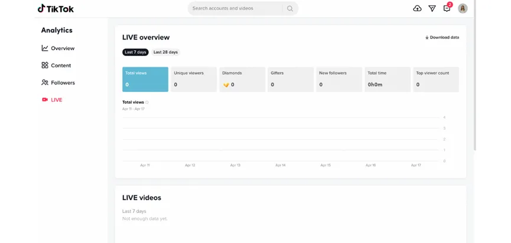Viewport: 511px width, 243px height.
Task: Open the profile avatar menu
Action: coord(463,8)
